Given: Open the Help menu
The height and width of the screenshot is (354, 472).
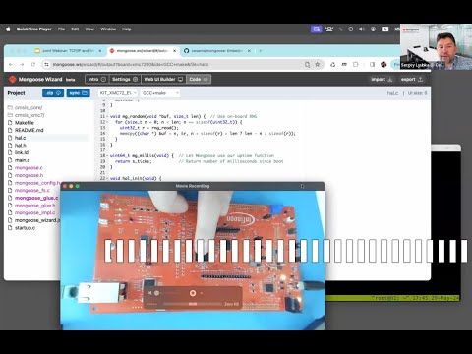Looking at the screenshot, I should (127, 29).
